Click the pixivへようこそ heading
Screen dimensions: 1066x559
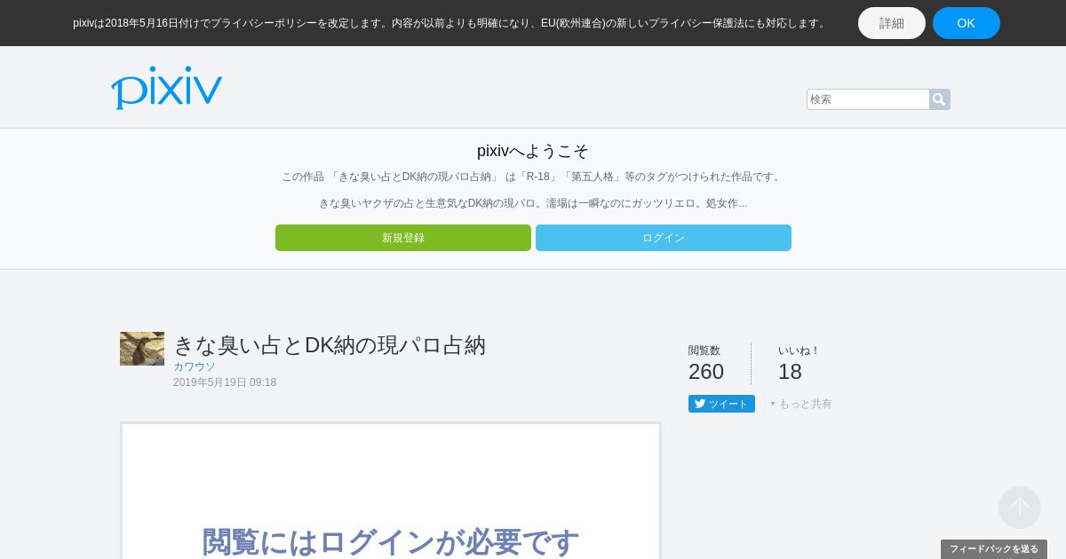click(533, 151)
